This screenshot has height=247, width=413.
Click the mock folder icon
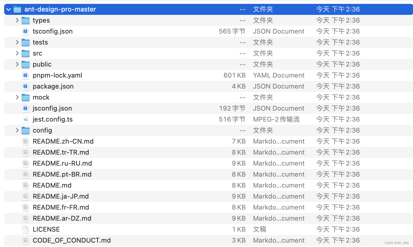click(x=26, y=97)
